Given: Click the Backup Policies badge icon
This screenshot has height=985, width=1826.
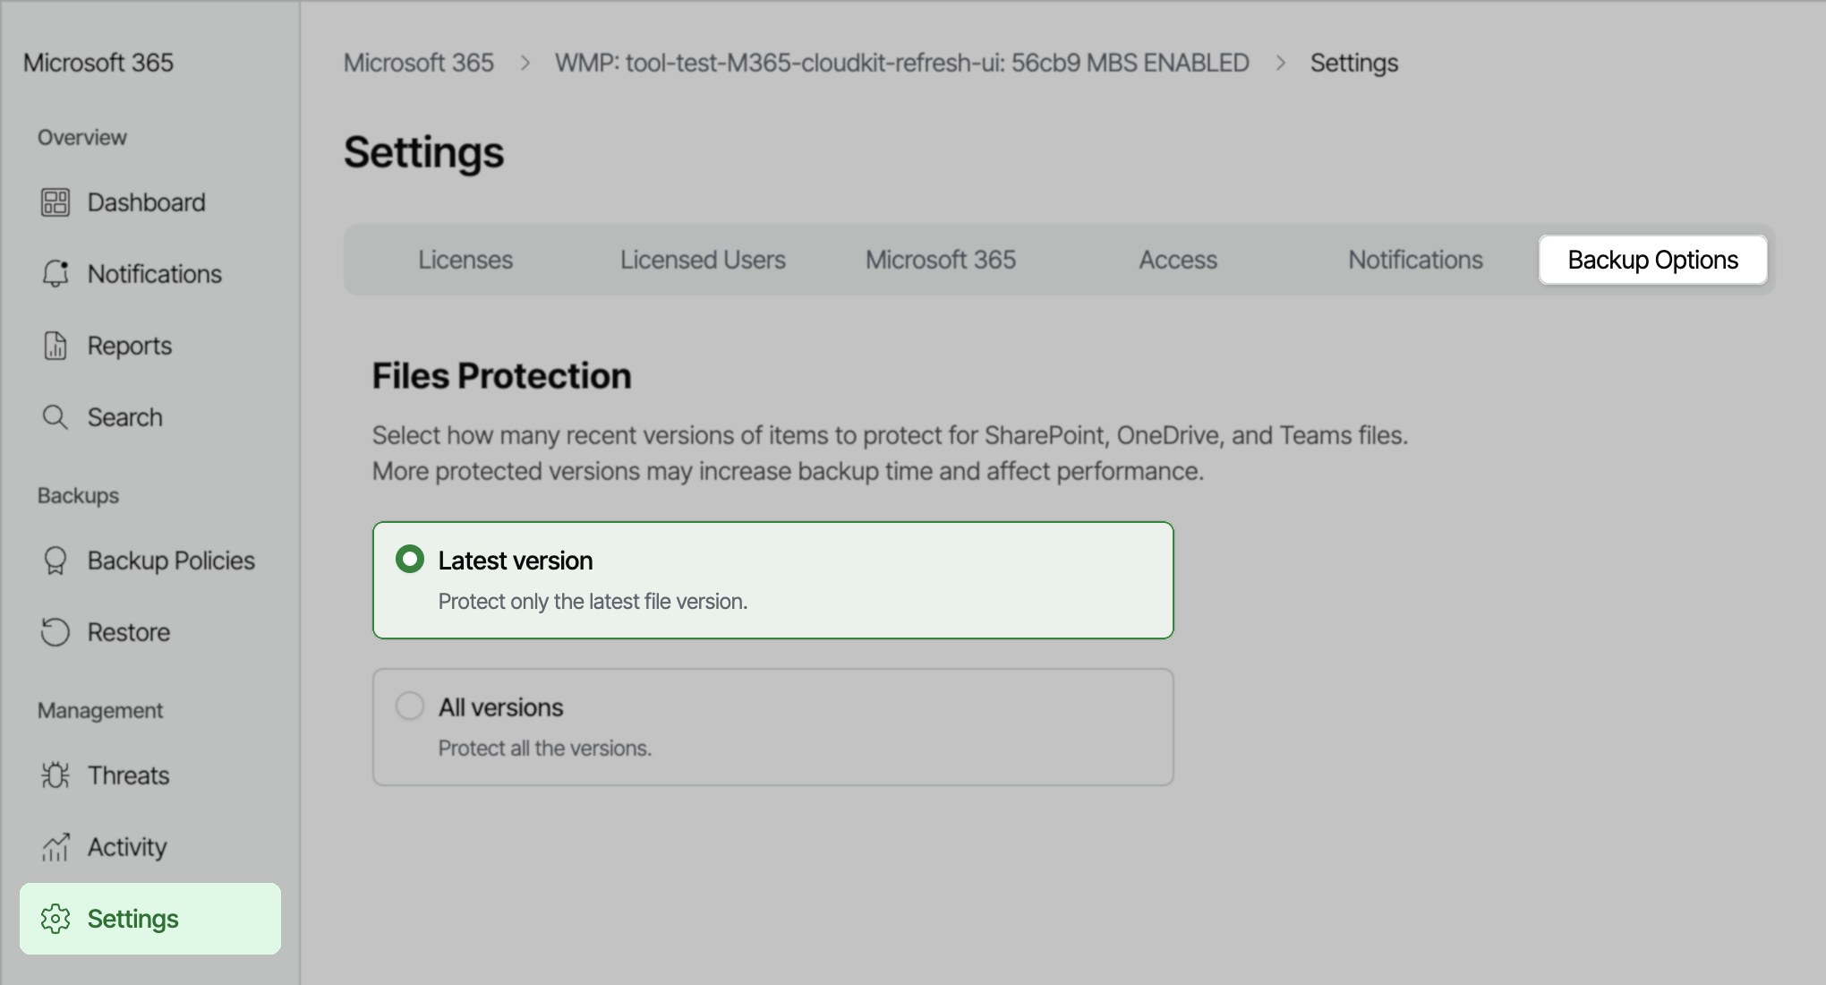Looking at the screenshot, I should coord(55,560).
